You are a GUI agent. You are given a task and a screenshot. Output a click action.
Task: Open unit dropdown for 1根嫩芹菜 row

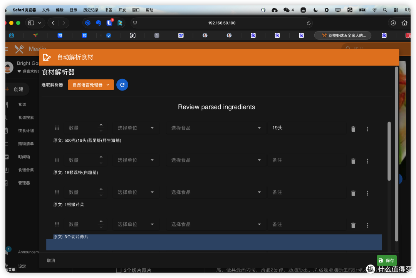136,192
